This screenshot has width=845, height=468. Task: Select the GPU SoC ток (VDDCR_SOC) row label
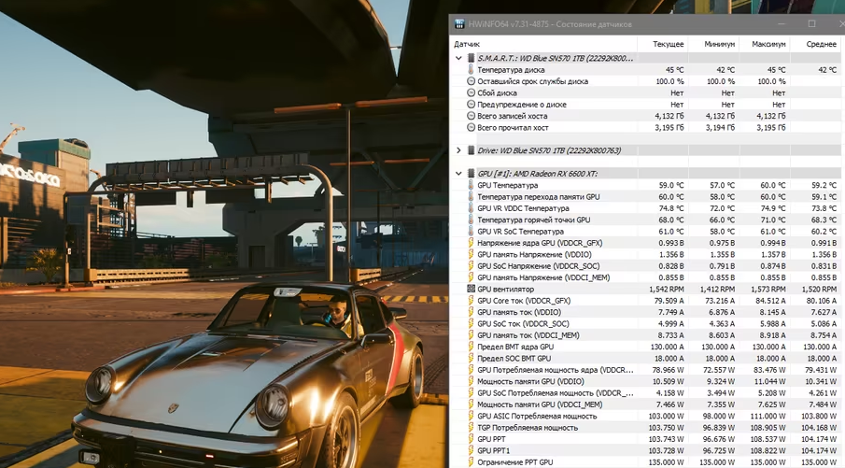coord(523,323)
